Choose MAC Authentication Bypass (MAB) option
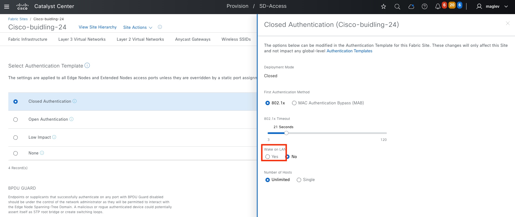515x217 pixels. pyautogui.click(x=294, y=103)
